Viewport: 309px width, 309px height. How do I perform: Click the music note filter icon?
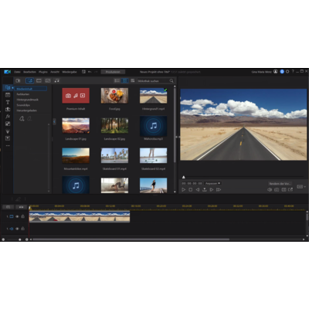click(56, 80)
